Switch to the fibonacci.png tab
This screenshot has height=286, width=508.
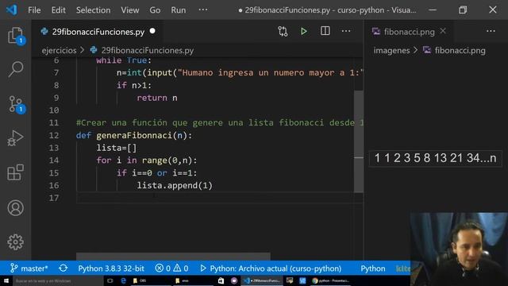tap(409, 32)
